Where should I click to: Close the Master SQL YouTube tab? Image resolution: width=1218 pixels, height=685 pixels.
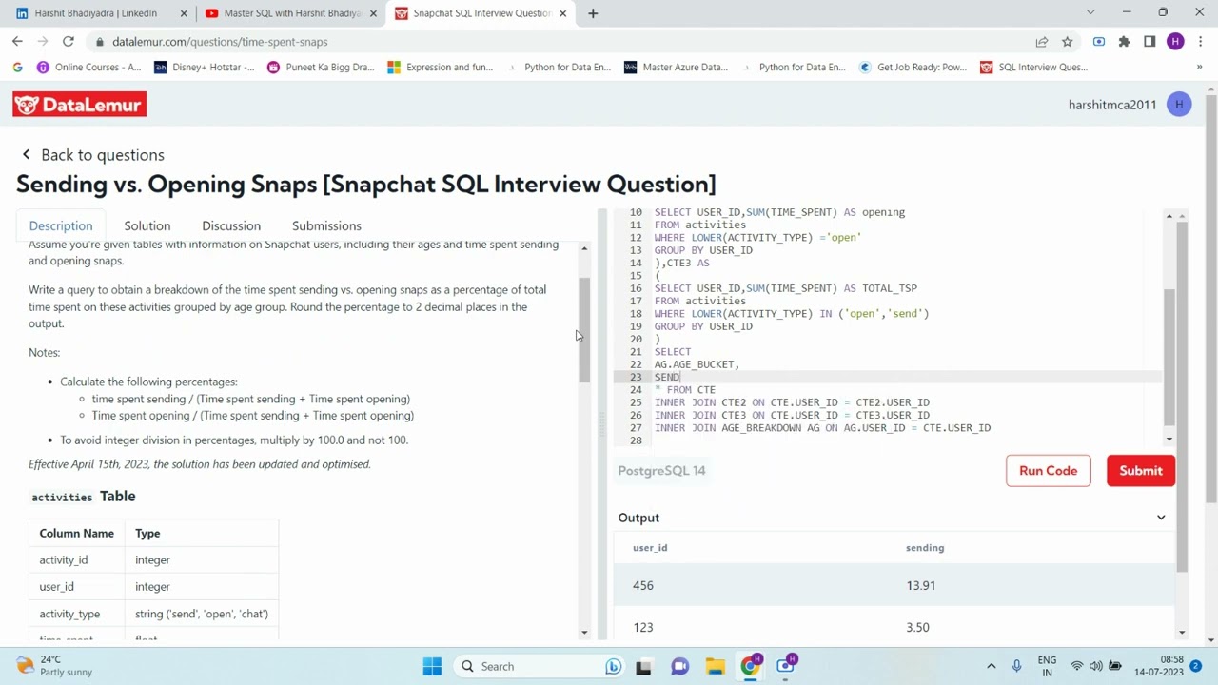click(373, 13)
